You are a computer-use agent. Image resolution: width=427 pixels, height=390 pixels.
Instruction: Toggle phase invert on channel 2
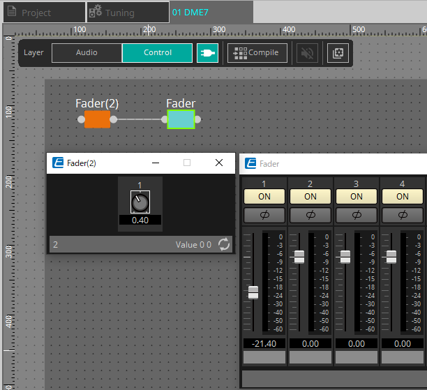tap(310, 215)
